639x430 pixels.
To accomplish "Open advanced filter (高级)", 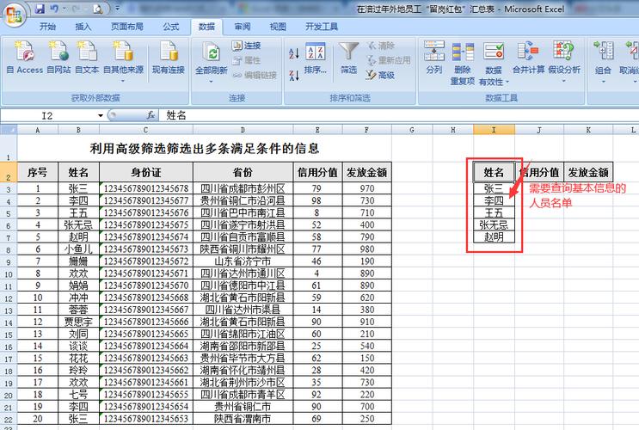I will tap(380, 75).
